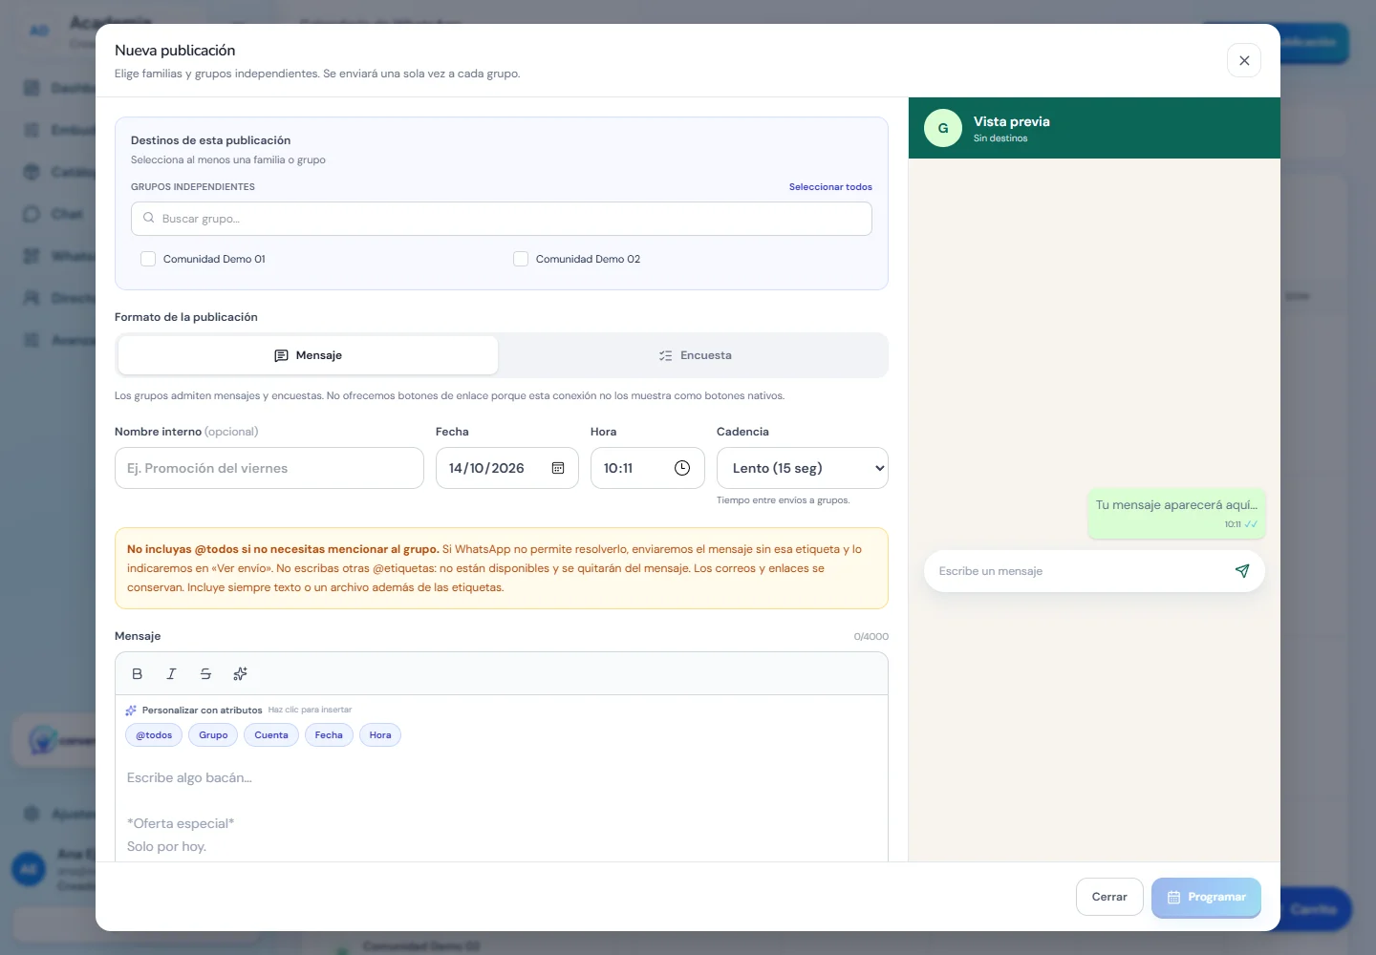Focus the Buscar grupo search field
This screenshot has width=1376, height=955.
[502, 219]
